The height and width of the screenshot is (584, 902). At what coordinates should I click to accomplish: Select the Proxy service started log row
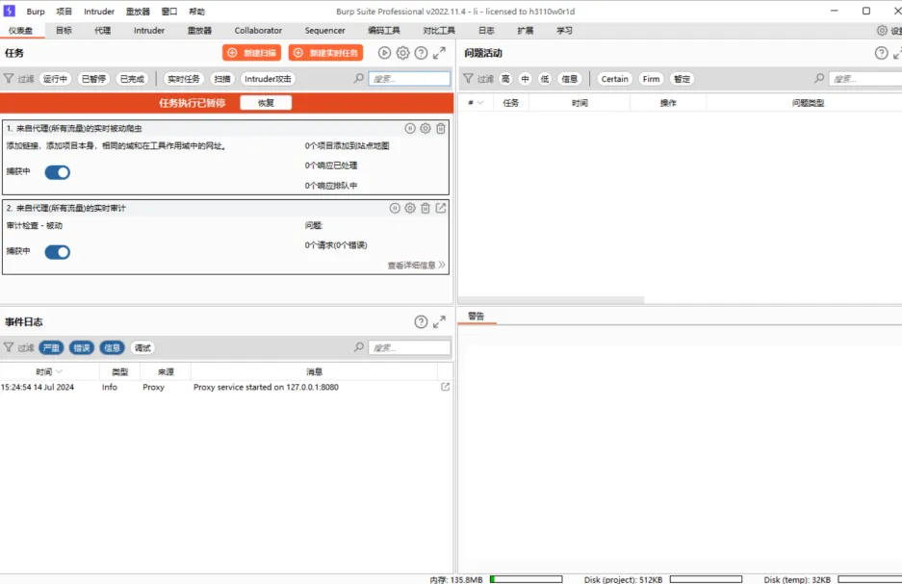[226, 388]
